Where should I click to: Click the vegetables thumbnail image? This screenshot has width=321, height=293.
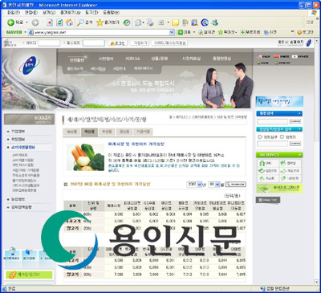(85, 157)
